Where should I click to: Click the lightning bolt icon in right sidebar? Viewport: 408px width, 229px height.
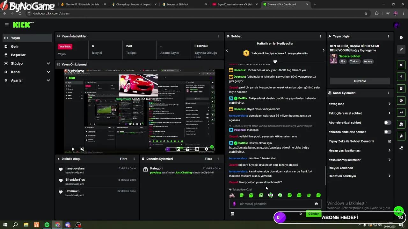click(x=401, y=77)
